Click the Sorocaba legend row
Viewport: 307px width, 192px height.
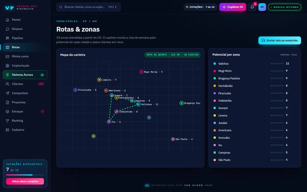255,138
